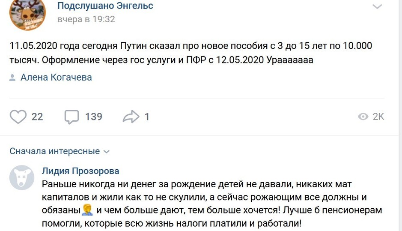402x231 pixels.
Task: Click the share count 1
Action: coord(147,117)
